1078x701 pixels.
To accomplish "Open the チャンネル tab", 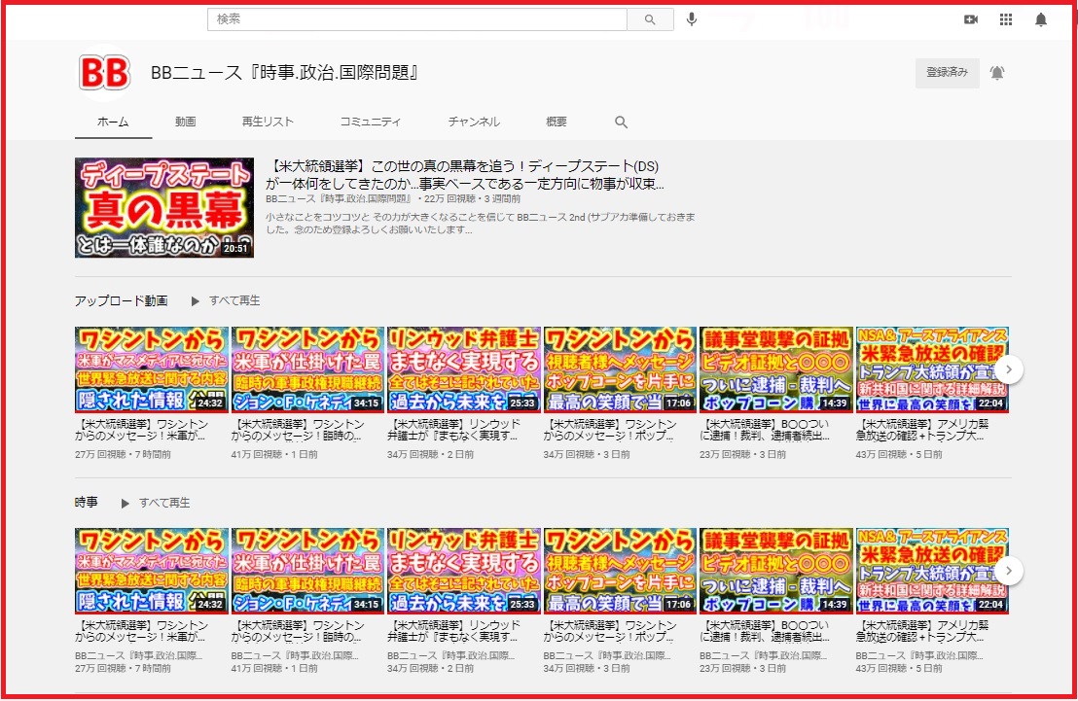I will [x=474, y=122].
